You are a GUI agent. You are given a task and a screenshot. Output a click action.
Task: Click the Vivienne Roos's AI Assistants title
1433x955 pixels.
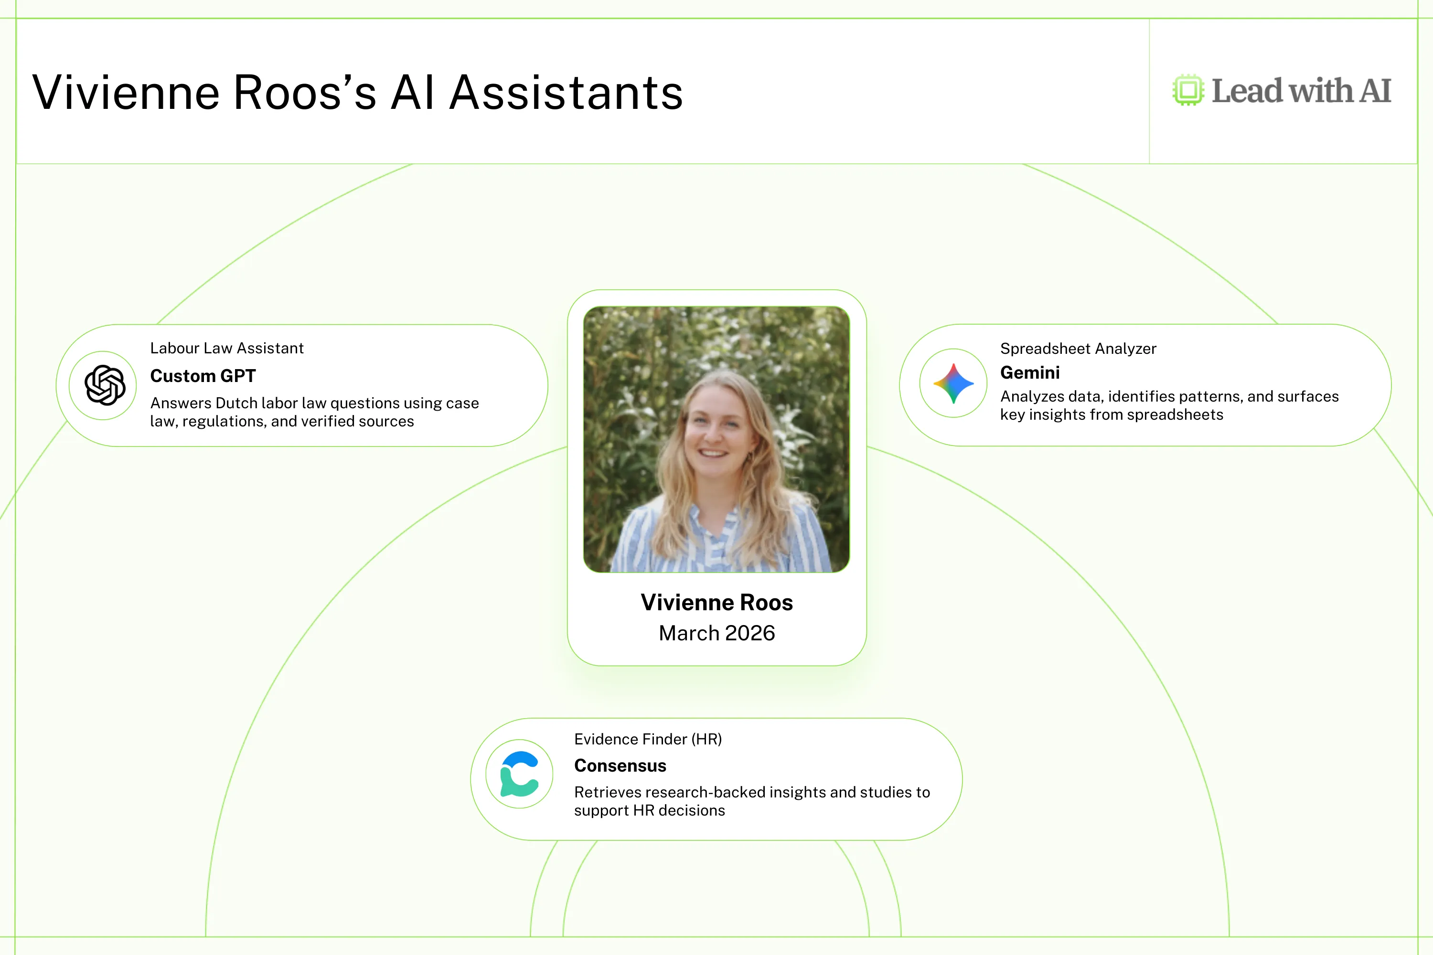tap(358, 93)
